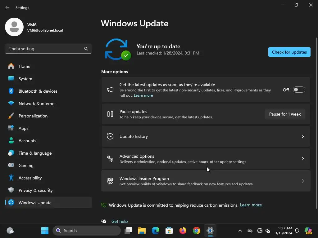318x238 pixels.
Task: Click the back arrow in Settings header
Action: tap(7, 7)
